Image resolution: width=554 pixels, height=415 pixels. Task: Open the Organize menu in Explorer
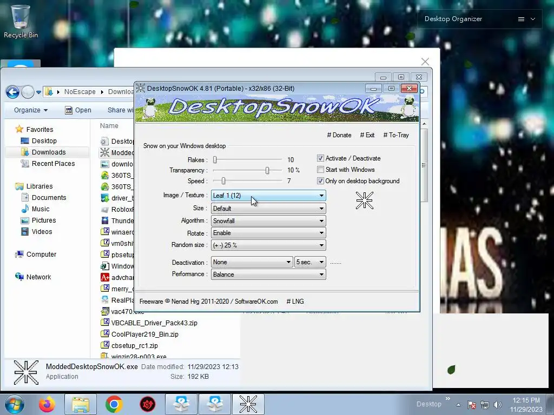(31, 110)
